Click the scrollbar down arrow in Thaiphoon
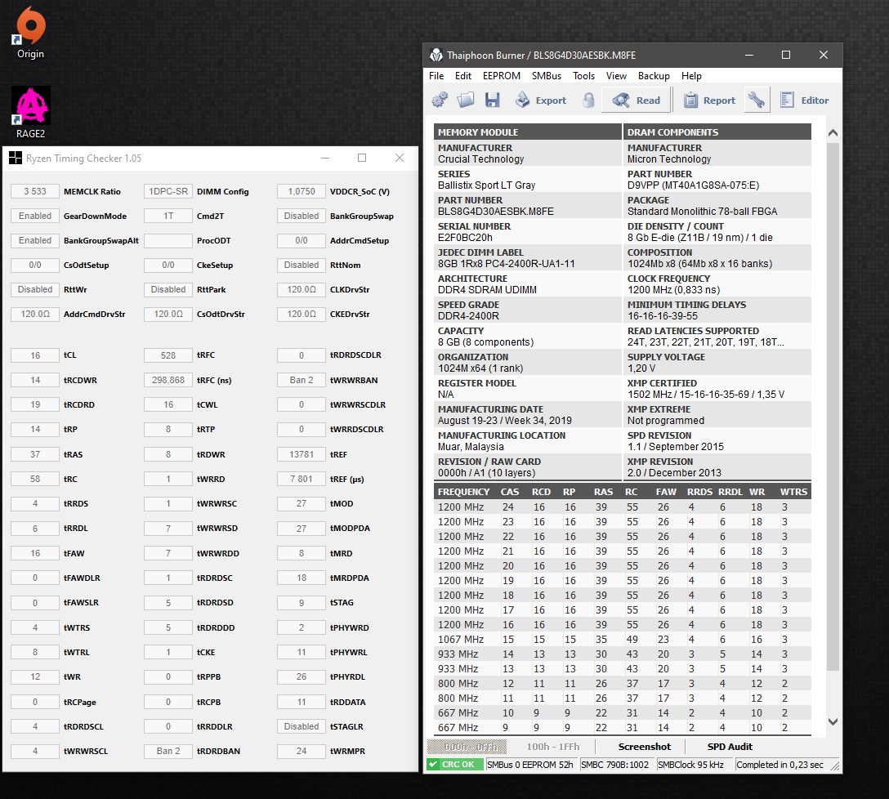The image size is (889, 799). 833,721
